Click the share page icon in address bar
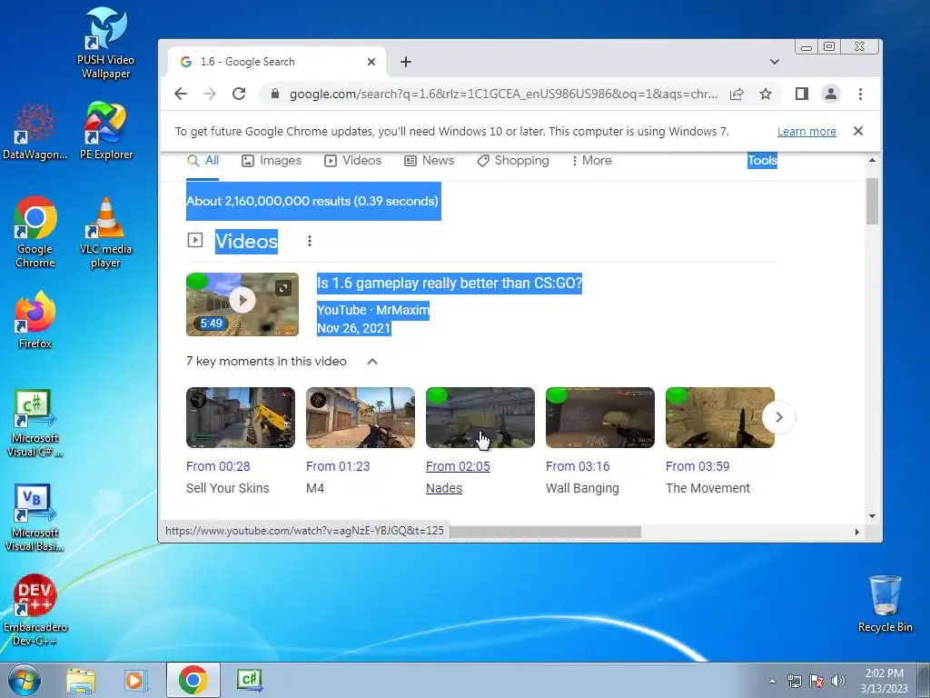930x698 pixels. (737, 94)
